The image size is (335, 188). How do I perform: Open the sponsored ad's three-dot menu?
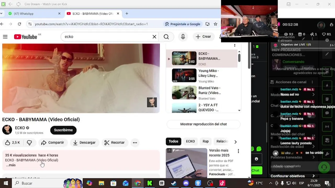pos(238,151)
